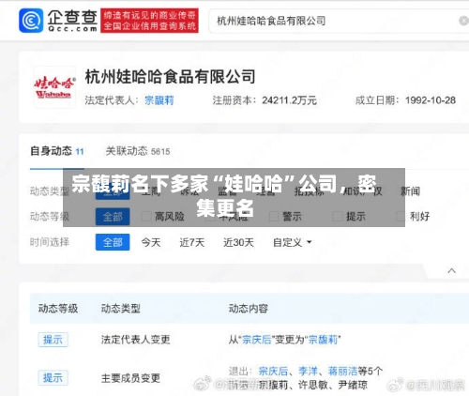This screenshot has width=469, height=396.
Task: Open 李洋 link in the 退出 list
Action: coord(308,372)
